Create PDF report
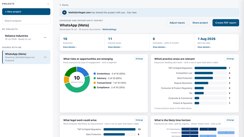Viewport: 244px width, 137px height. tap(226, 23)
